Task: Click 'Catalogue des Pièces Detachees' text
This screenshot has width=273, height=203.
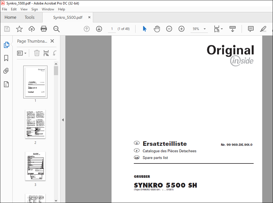Action: point(169,151)
